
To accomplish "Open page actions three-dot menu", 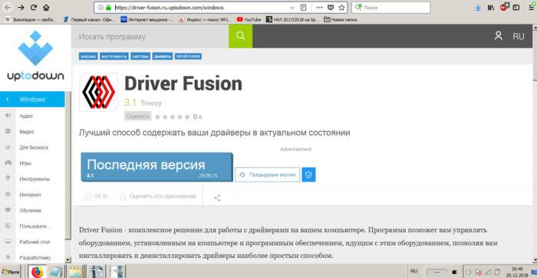I will pyautogui.click(x=320, y=7).
